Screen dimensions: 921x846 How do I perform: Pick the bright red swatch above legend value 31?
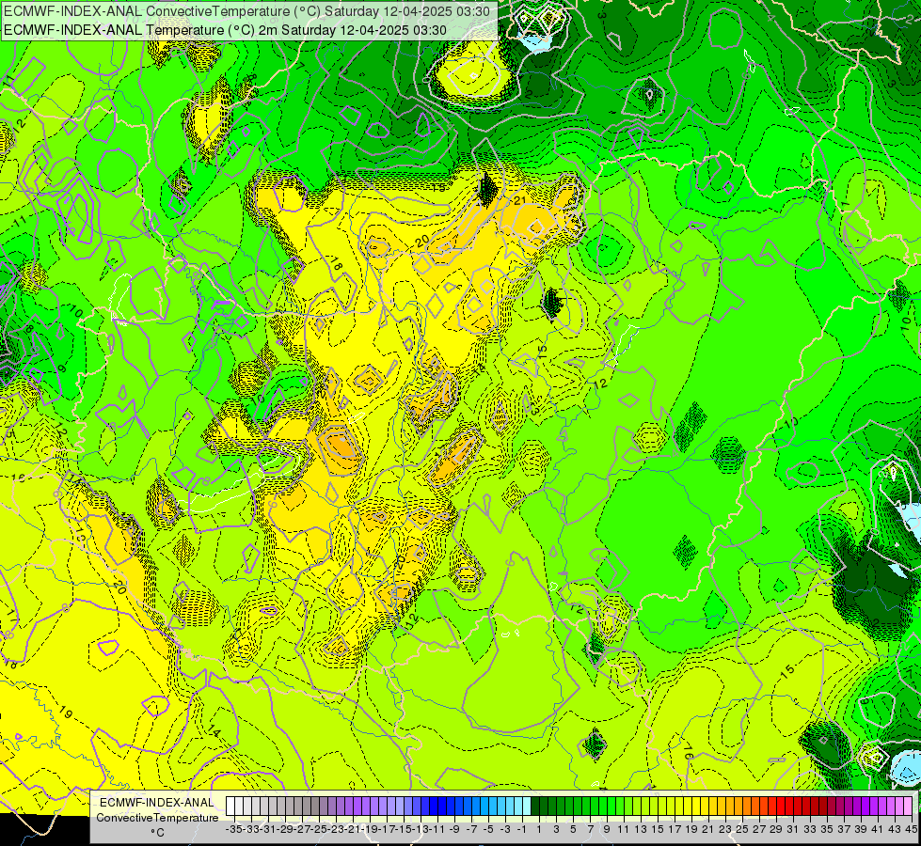point(789,807)
